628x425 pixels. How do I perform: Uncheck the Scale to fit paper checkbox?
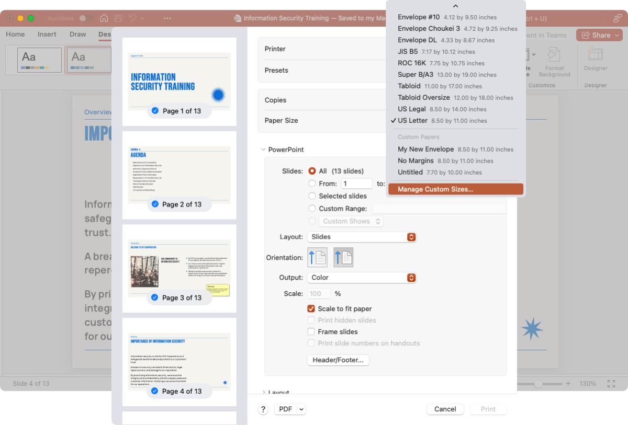[x=311, y=308]
